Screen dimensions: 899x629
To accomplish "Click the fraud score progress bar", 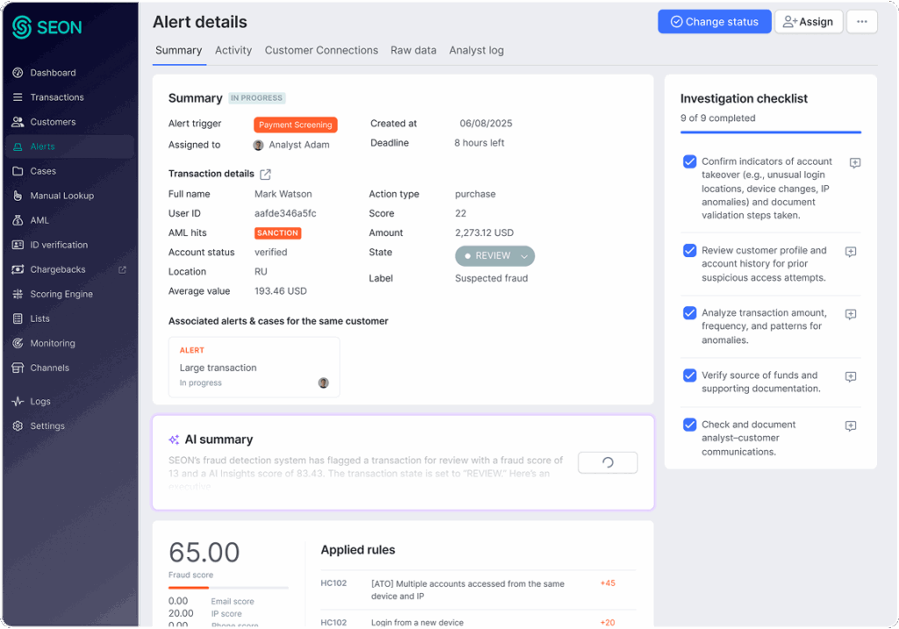I will coord(228,587).
